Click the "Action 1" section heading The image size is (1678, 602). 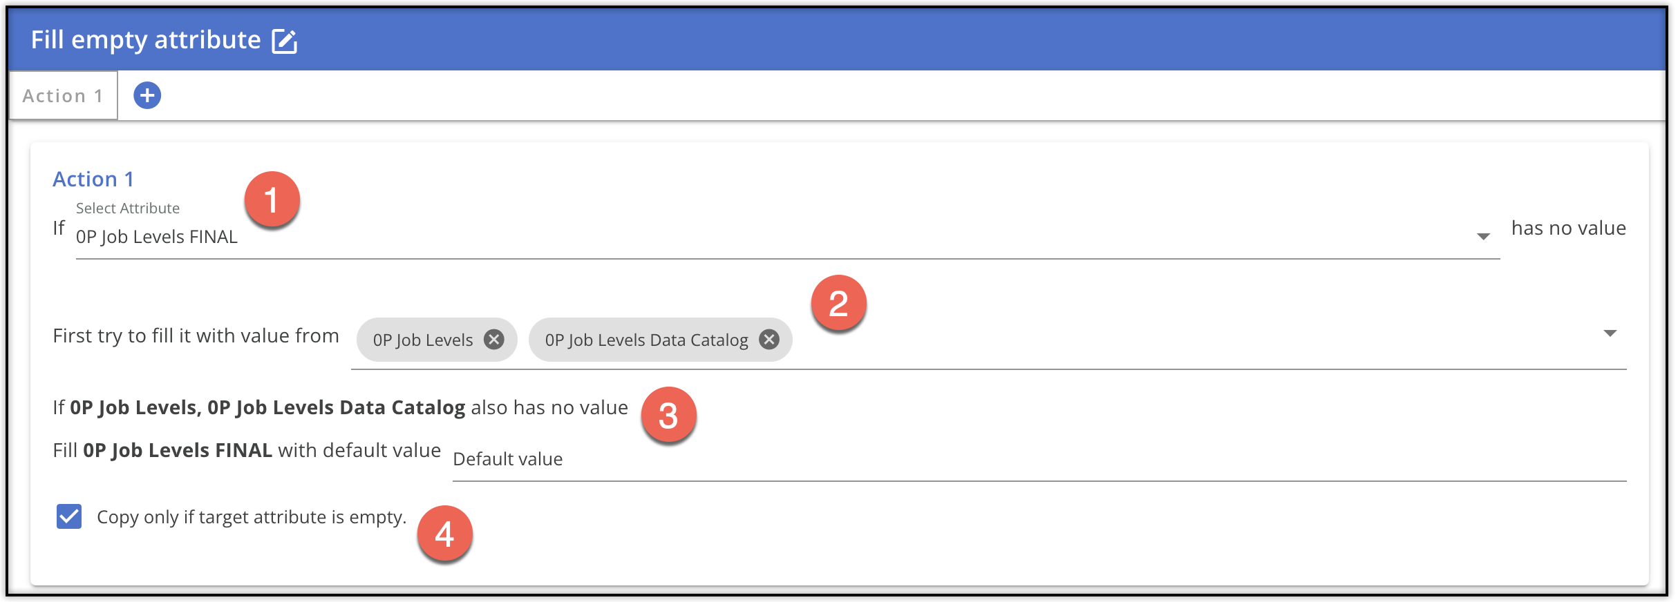point(93,179)
